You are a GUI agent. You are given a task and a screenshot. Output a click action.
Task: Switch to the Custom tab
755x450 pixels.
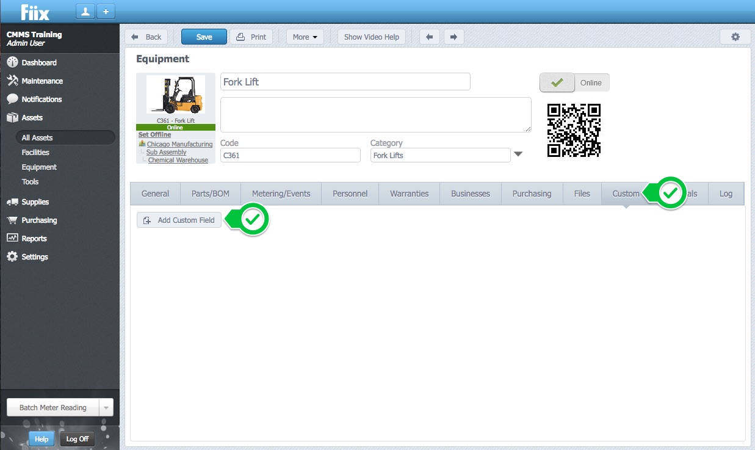[x=626, y=194]
